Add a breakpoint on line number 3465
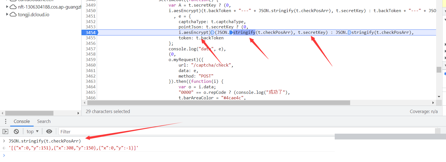Viewport: 446px width, 162px height. (90, 92)
